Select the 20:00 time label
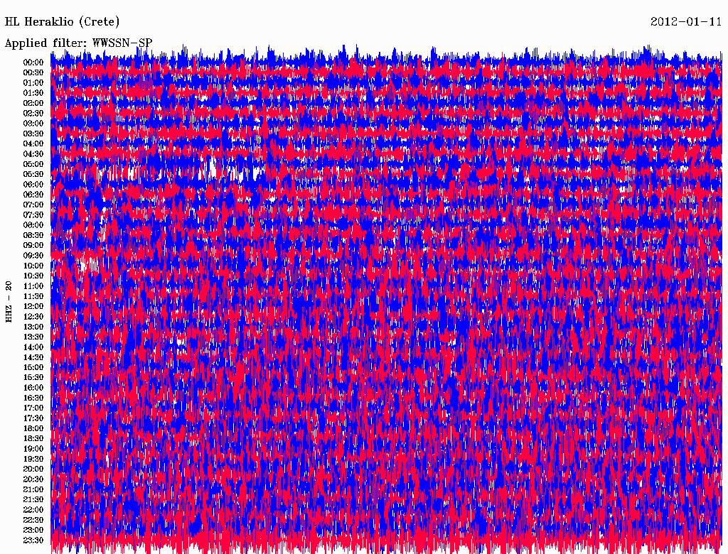Screen dimensions: 728x554 click(x=33, y=469)
